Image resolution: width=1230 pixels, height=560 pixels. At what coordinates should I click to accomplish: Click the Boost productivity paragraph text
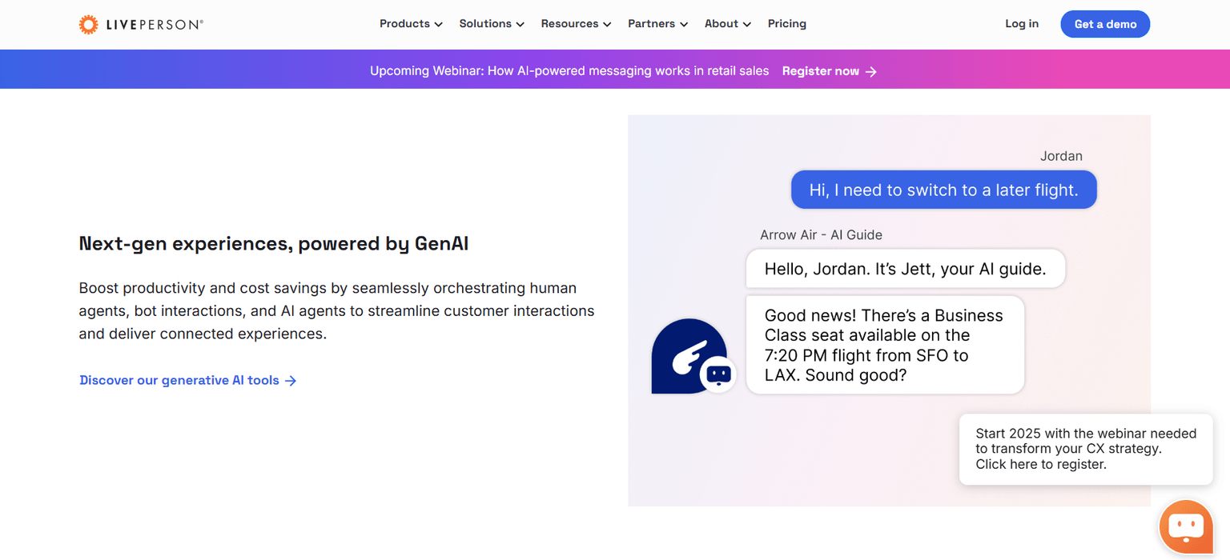tap(336, 310)
